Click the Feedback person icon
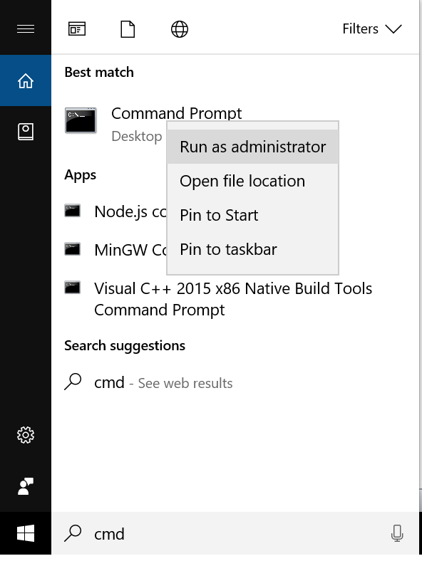The image size is (422, 561). [26, 486]
